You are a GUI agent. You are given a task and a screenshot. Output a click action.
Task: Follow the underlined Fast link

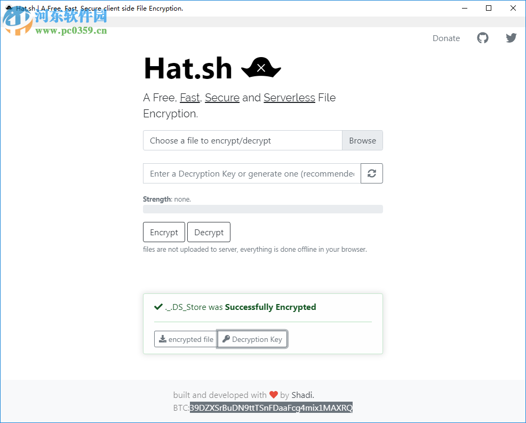189,98
